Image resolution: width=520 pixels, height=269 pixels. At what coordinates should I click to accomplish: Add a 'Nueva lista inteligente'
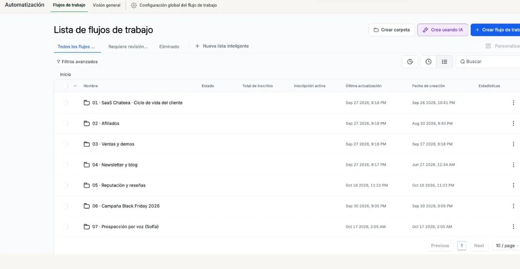click(222, 46)
